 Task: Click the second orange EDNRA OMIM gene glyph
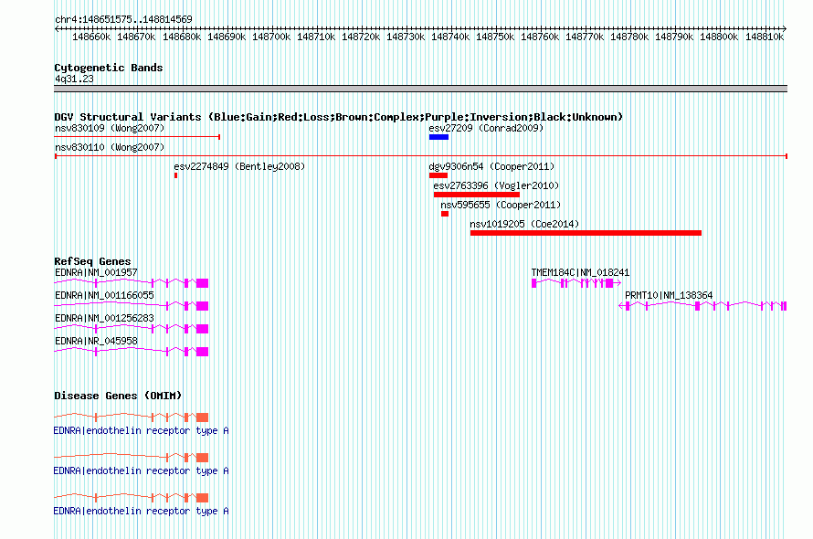pyautogui.click(x=132, y=457)
